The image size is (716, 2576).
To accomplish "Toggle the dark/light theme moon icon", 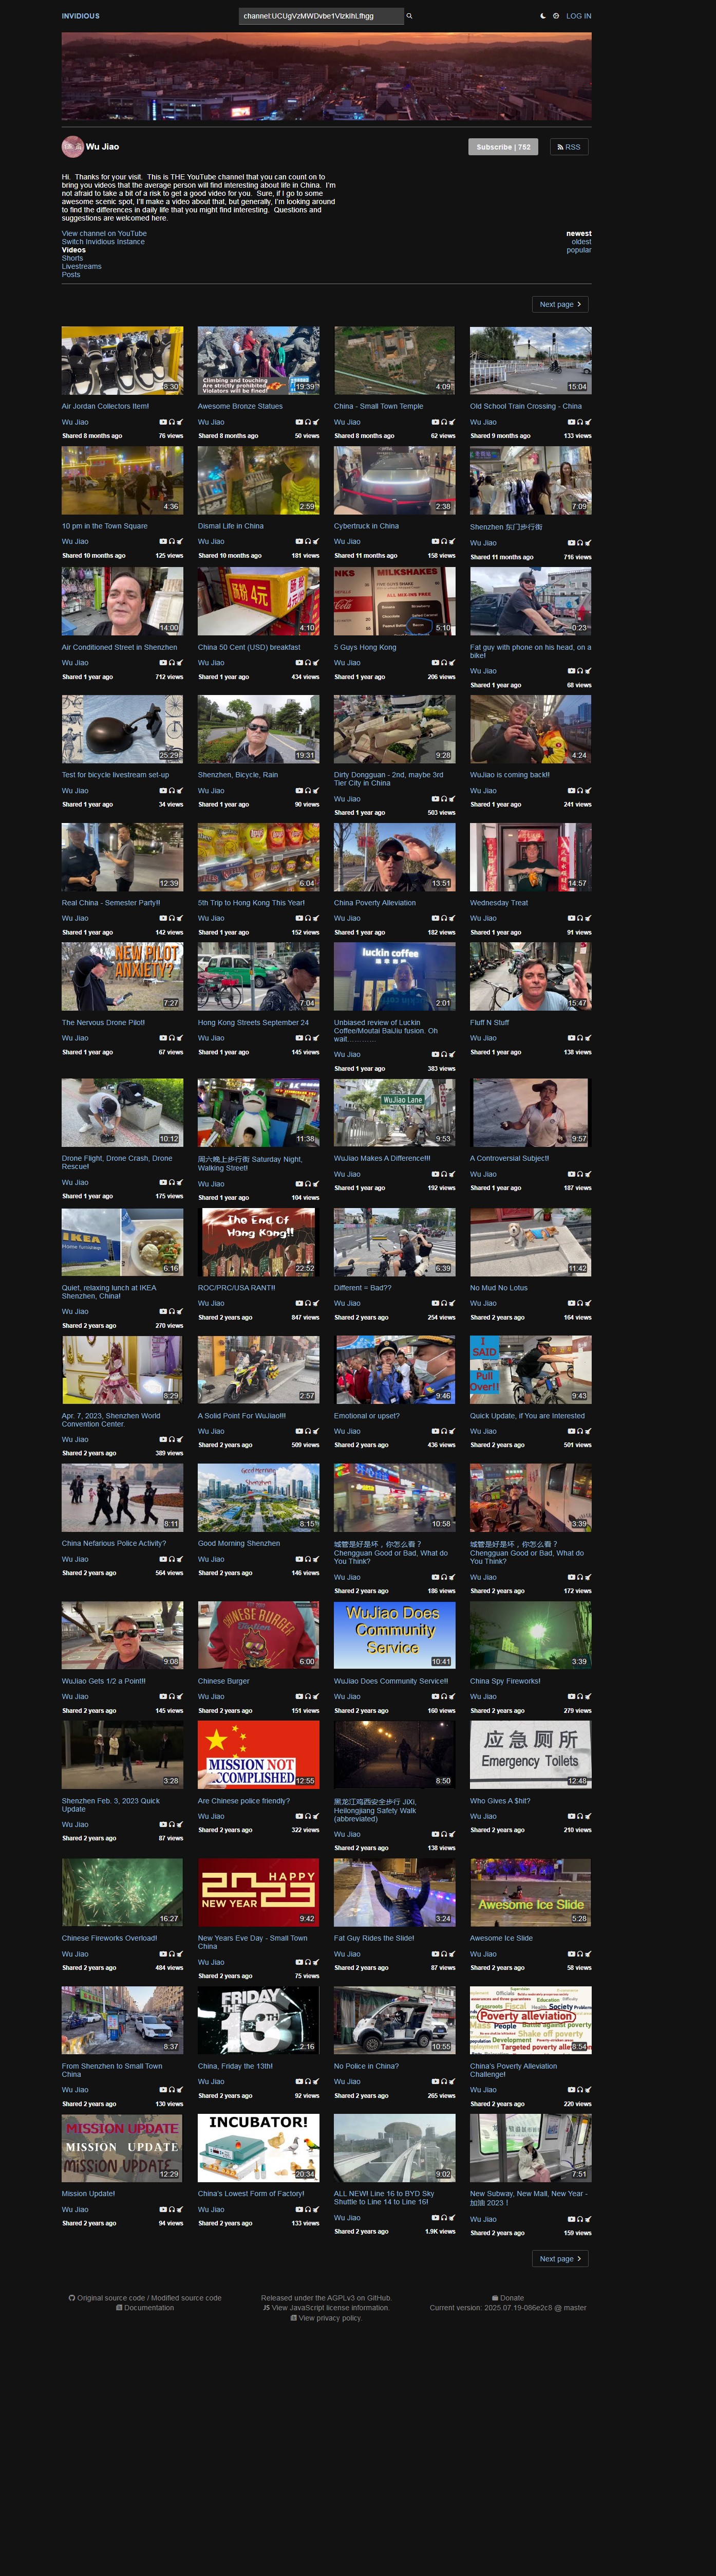I will (543, 16).
